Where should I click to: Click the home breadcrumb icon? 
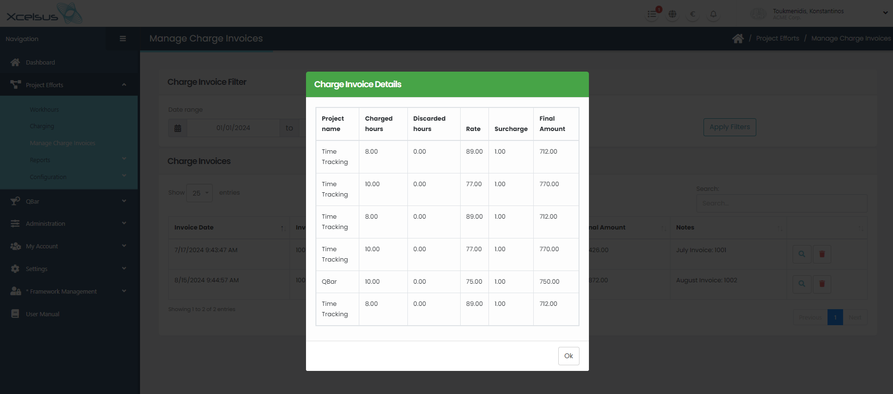[738, 39]
